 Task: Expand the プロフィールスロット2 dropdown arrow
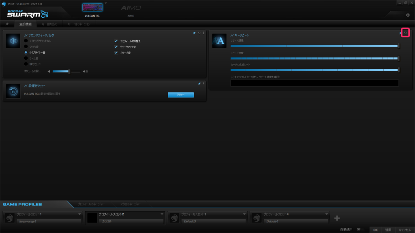click(162, 214)
